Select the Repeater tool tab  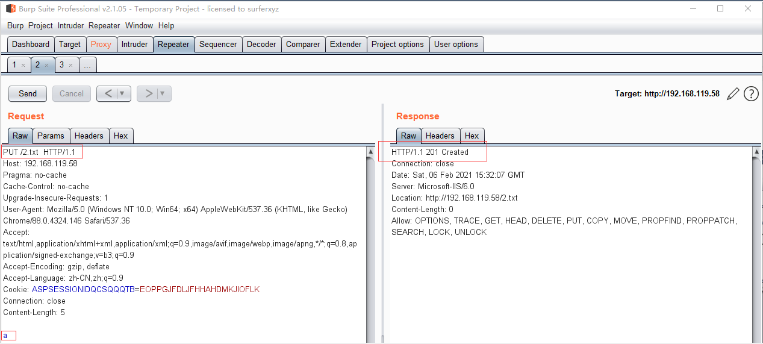pos(173,44)
